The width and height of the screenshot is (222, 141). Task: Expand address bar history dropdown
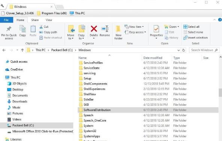[178, 50]
